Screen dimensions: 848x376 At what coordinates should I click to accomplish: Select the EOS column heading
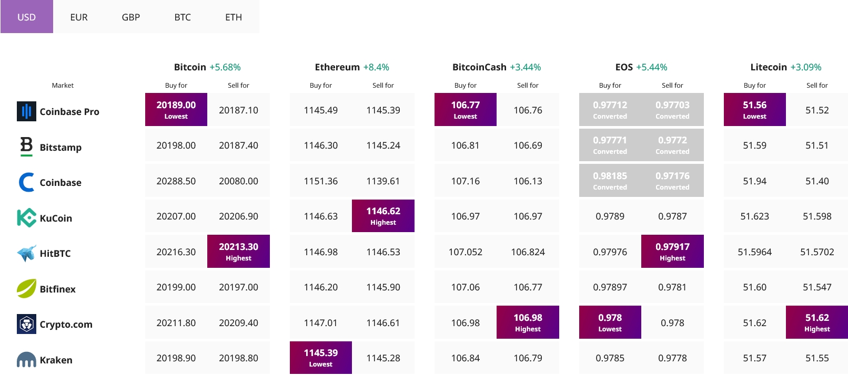pyautogui.click(x=624, y=67)
